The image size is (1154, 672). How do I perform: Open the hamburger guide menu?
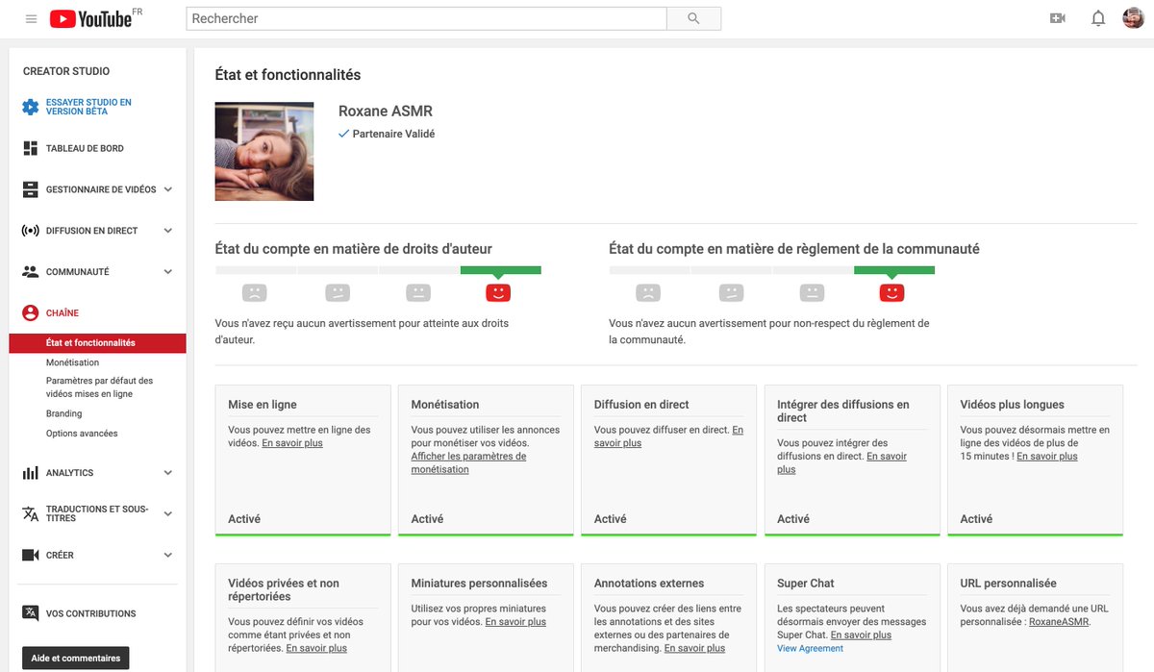31,18
